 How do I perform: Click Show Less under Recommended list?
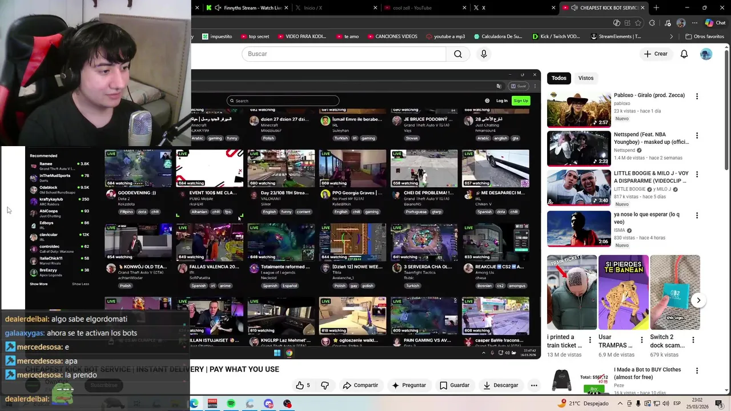(81, 284)
